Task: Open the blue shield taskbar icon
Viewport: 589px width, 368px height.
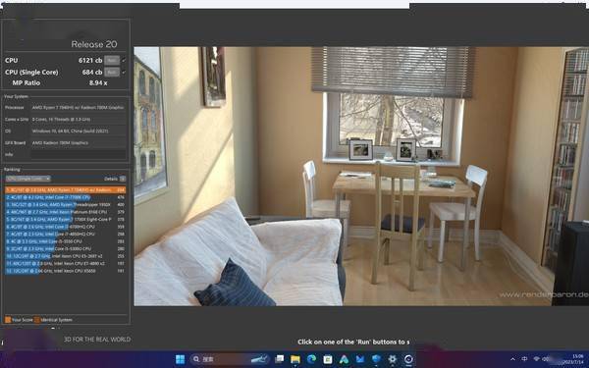Action: (376, 359)
